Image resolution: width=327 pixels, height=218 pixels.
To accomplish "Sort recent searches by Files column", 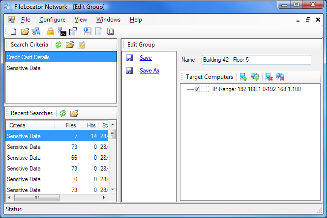I will point(67,125).
